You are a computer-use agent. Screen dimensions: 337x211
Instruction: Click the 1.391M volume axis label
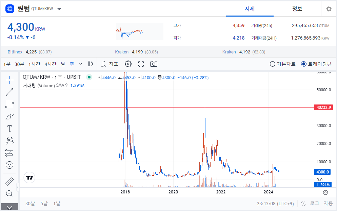point(323,185)
